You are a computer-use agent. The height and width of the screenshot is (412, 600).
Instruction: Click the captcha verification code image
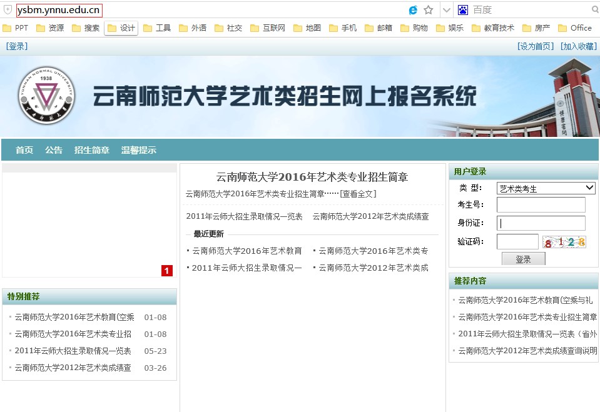click(564, 242)
